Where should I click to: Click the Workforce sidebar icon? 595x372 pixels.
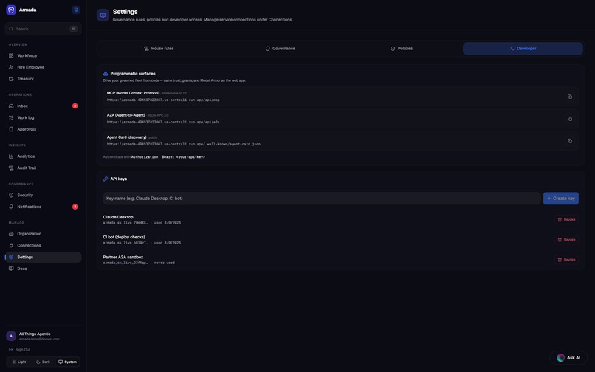point(11,55)
